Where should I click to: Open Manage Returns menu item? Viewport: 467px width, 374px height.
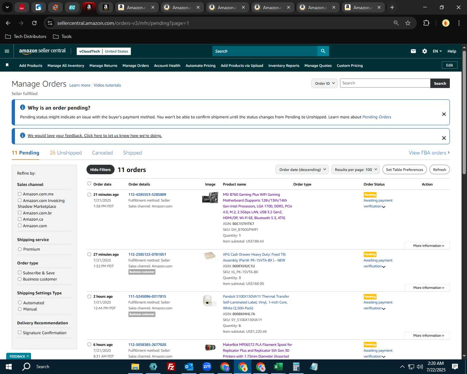(x=103, y=66)
